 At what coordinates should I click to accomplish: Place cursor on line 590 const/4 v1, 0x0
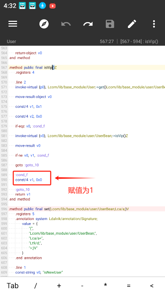29,180
